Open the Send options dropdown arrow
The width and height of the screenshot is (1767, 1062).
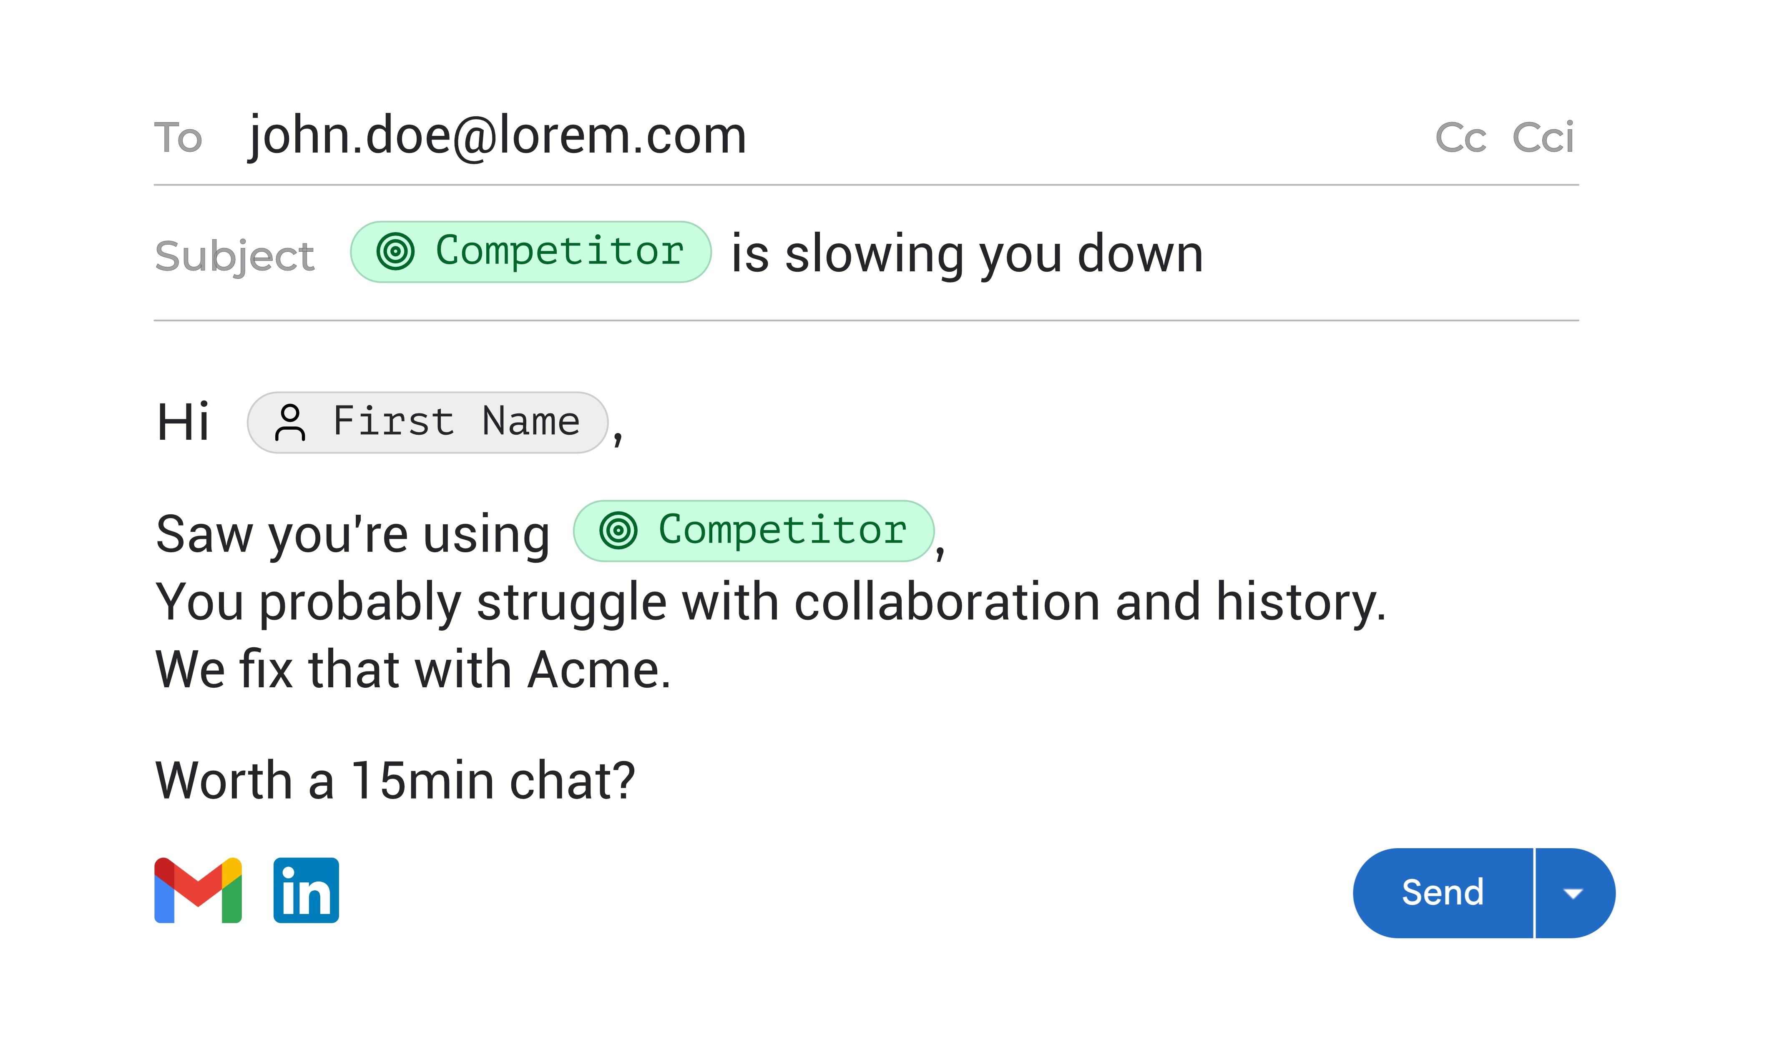point(1573,893)
